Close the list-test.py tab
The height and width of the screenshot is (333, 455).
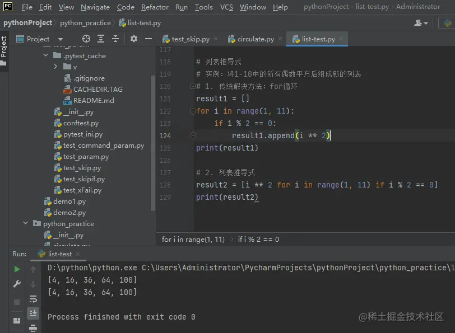[341, 39]
